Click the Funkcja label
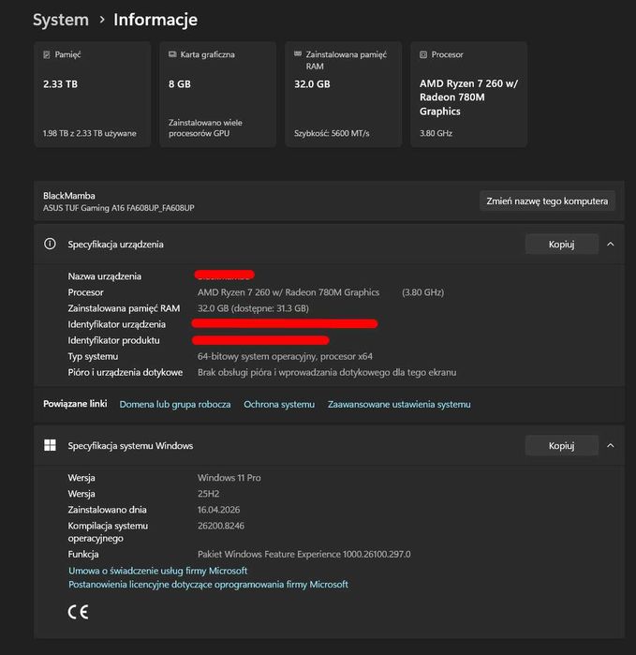The width and height of the screenshot is (636, 655). (83, 555)
